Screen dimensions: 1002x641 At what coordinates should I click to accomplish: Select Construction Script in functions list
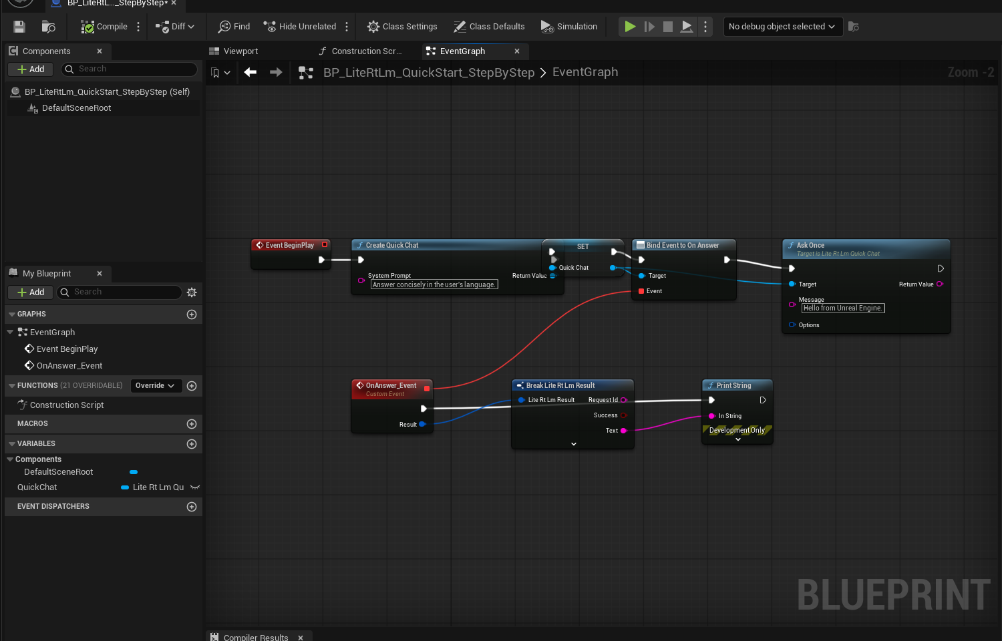click(x=67, y=405)
